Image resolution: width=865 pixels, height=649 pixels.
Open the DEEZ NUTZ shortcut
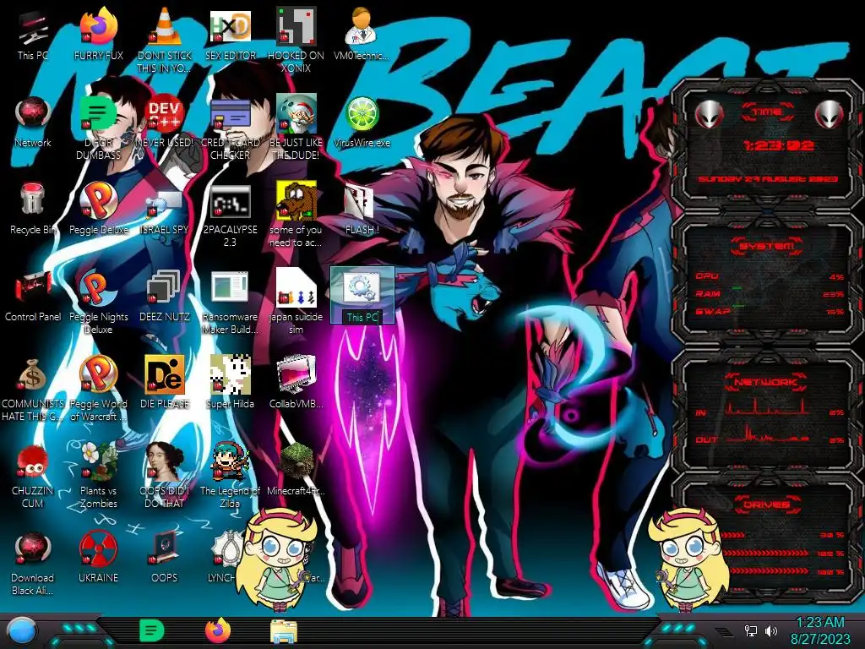(165, 296)
